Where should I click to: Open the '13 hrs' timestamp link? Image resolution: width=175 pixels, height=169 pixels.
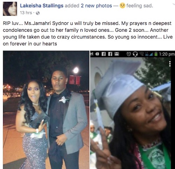click(26, 13)
